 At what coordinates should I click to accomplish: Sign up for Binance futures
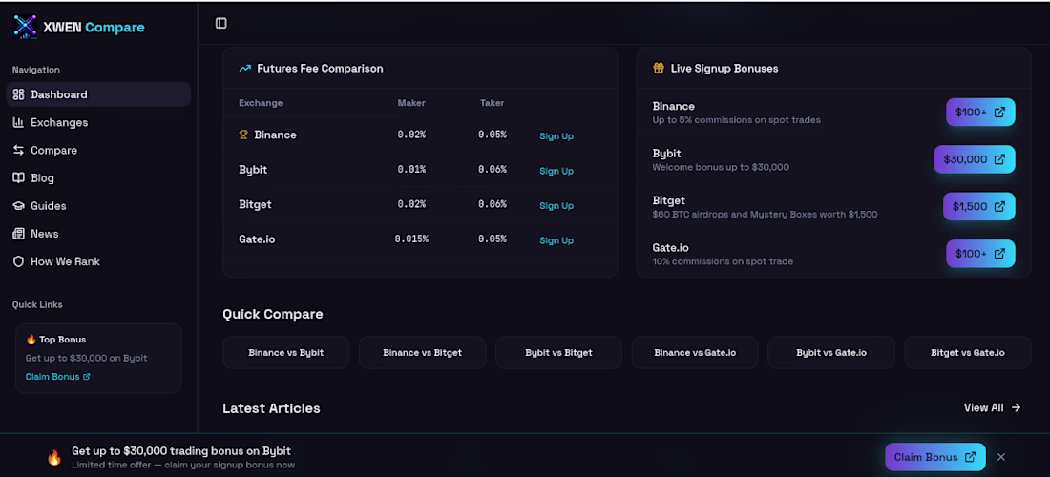point(556,136)
